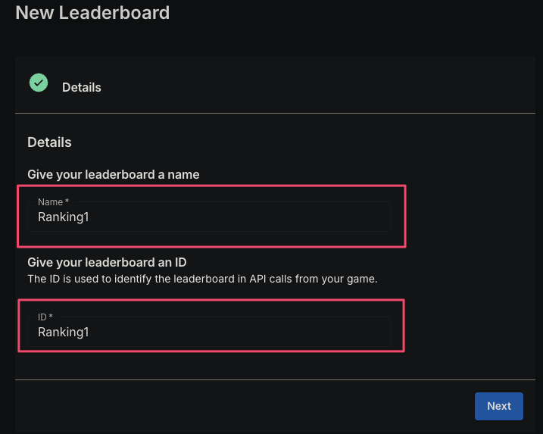Click the green checkmark step icon
This screenshot has width=543, height=434.
click(39, 83)
